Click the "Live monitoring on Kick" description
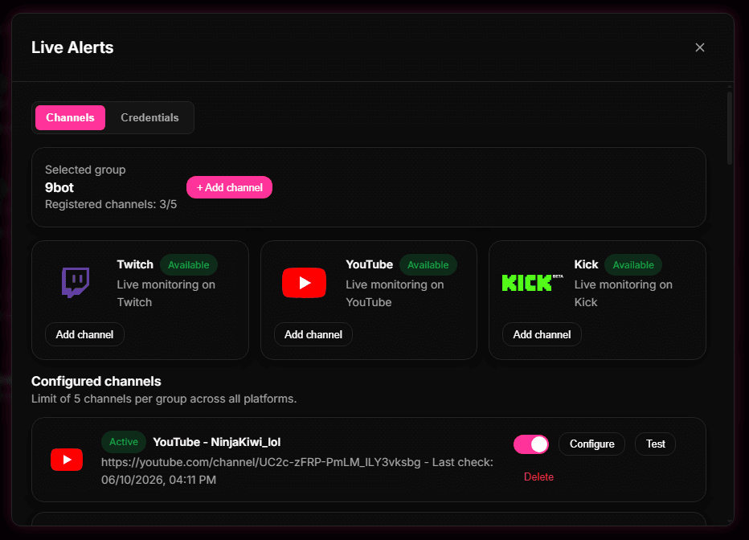Viewport: 749px width, 540px height. (624, 293)
